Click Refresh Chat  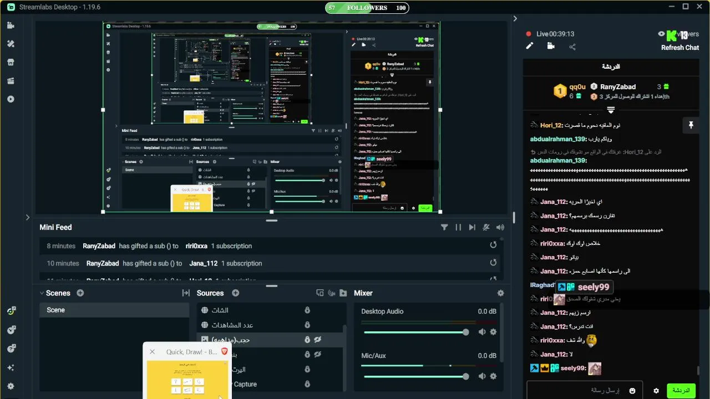680,48
